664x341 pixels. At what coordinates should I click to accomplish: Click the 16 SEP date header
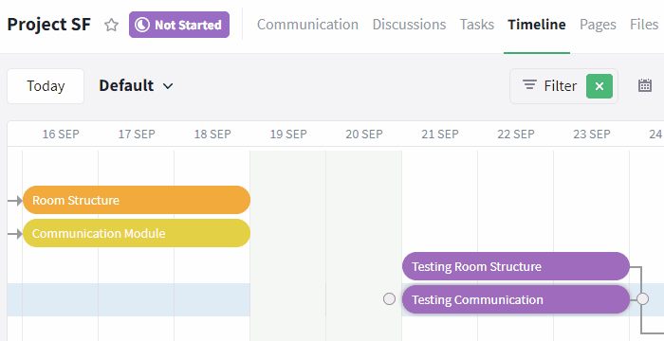[x=61, y=135]
